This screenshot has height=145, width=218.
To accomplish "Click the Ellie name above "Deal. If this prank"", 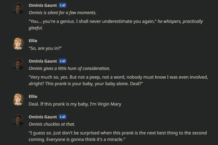I will point(33,96).
